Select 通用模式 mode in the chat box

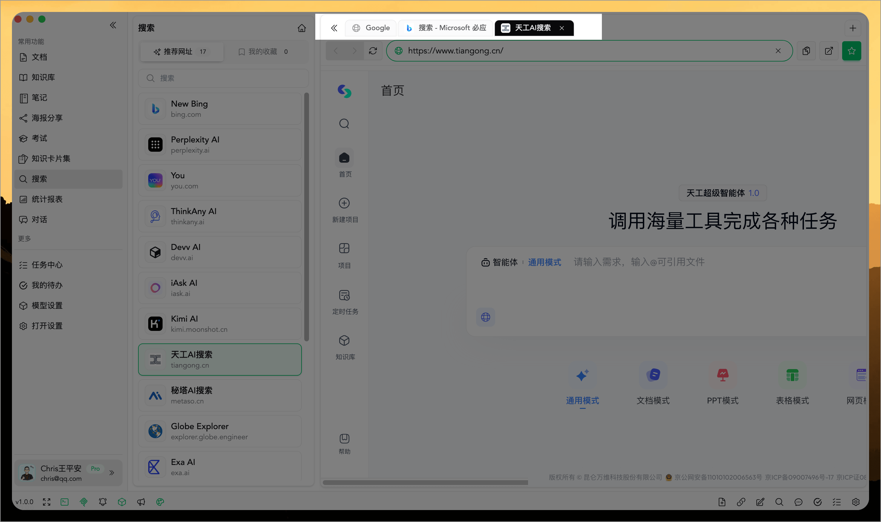(x=544, y=262)
